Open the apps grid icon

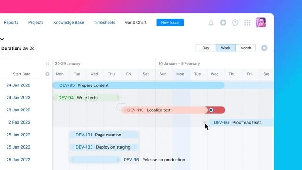click(247, 23)
